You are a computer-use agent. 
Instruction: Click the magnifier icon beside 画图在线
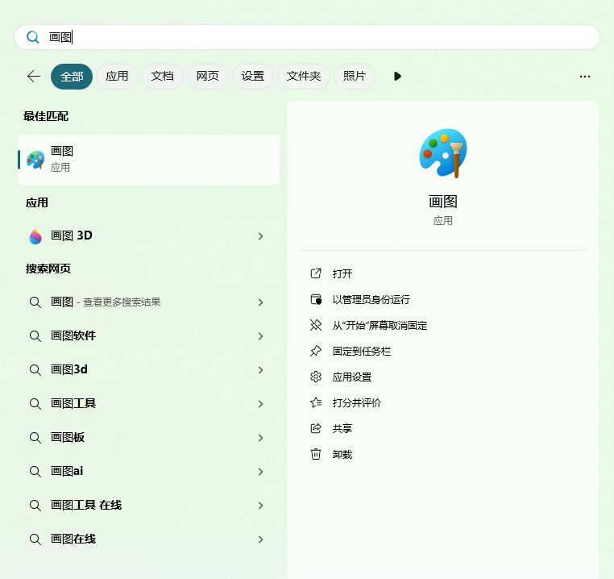pyautogui.click(x=35, y=539)
